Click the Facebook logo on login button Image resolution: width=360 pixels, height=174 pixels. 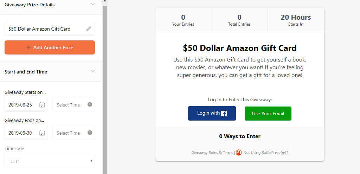point(224,114)
